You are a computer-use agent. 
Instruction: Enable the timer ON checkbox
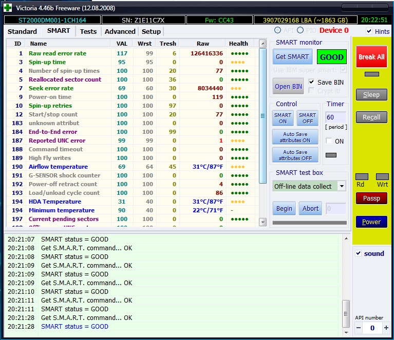click(329, 141)
